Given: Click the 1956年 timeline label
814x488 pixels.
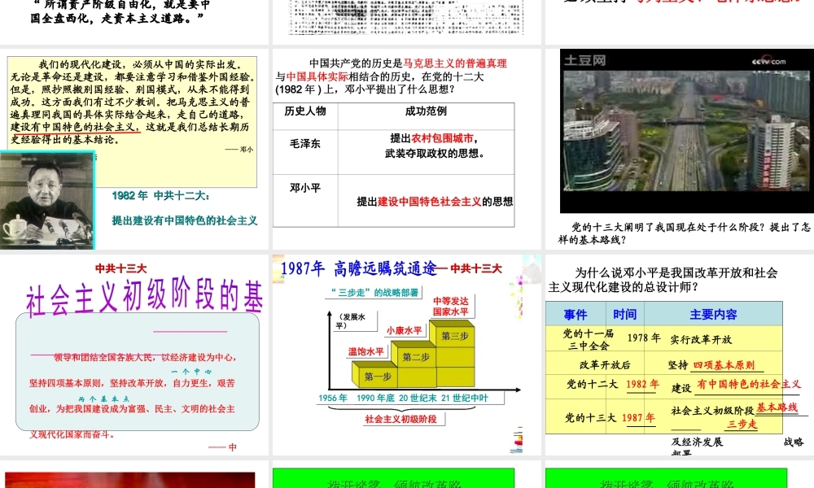Looking at the screenshot, I should 332,398.
